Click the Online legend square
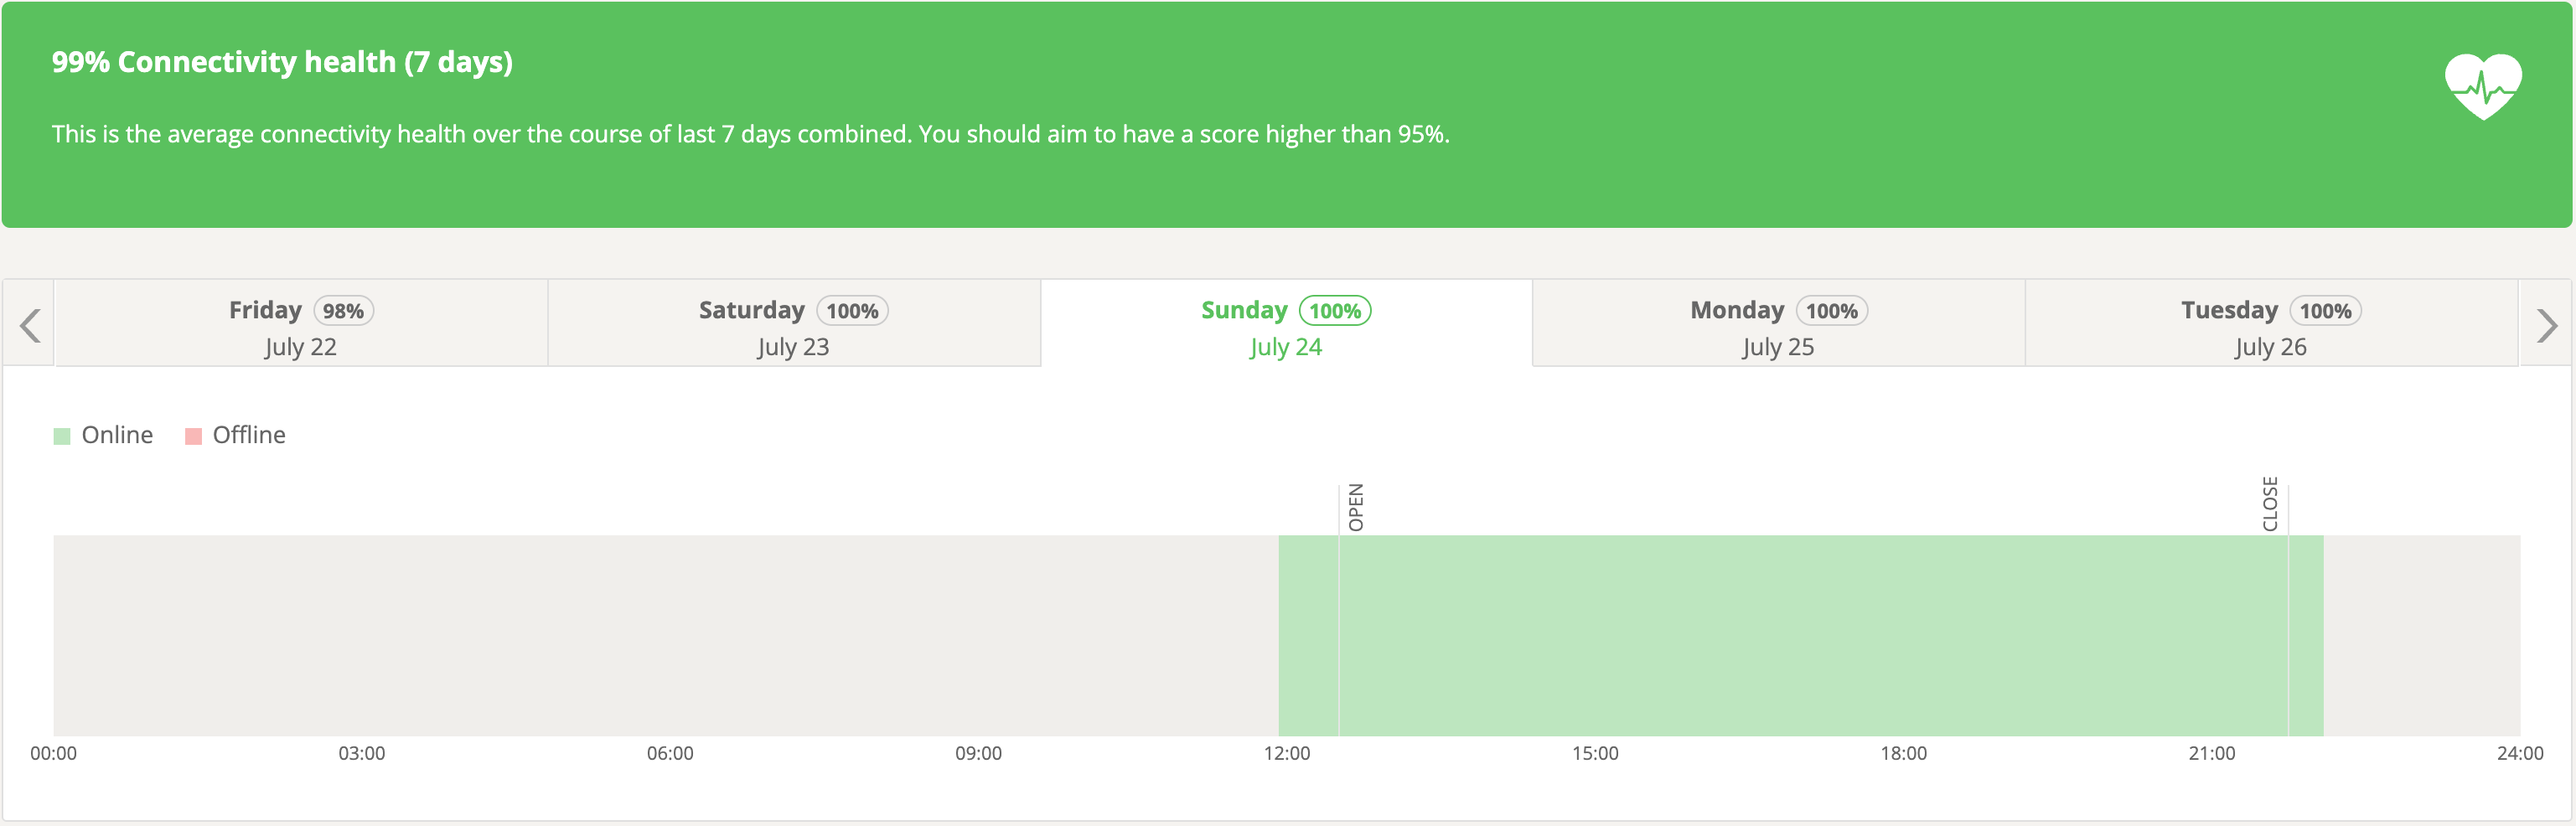 [x=62, y=435]
